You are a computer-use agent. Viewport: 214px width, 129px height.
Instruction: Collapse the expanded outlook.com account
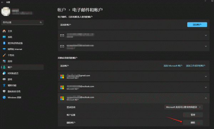click(x=206, y=98)
